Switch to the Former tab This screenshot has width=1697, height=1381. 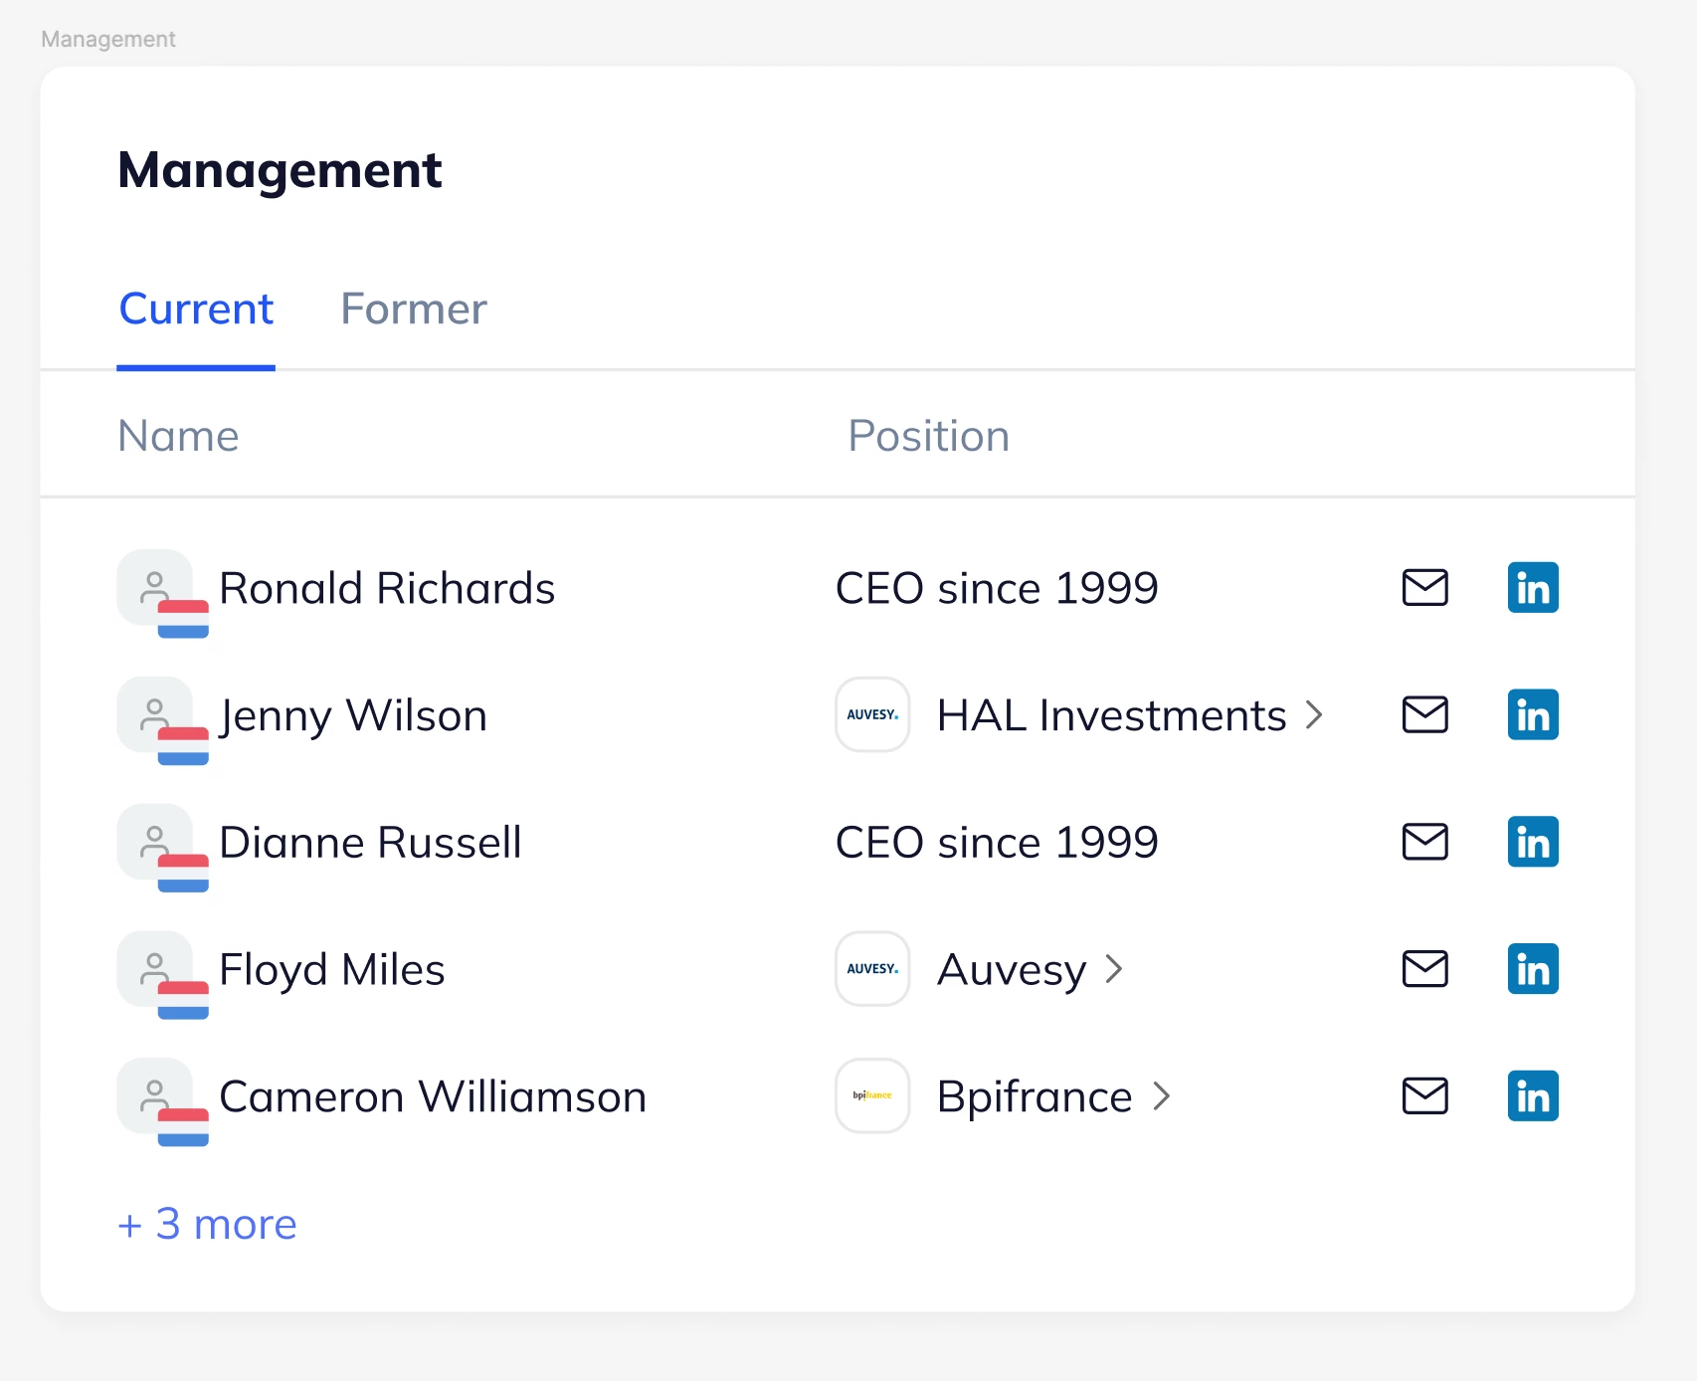tap(414, 309)
